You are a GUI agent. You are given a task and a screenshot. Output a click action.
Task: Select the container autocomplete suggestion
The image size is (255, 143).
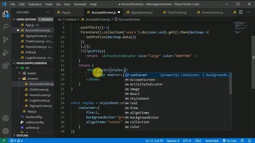pos(177,75)
